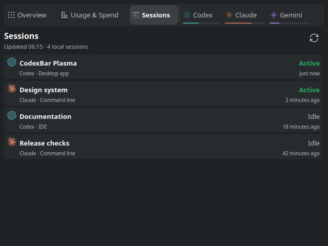Viewport: 328px width, 246px height.
Task: Click the Codex icon beside Documentation
Action: (12, 115)
